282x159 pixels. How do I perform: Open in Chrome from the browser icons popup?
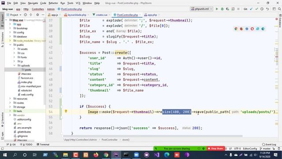[x=236, y=29]
